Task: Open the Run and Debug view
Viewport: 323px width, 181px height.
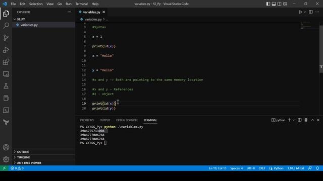Action: coord(6,50)
